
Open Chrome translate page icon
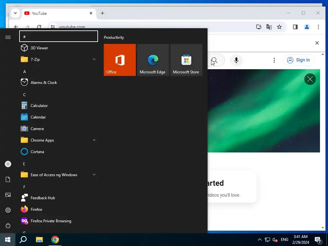pos(269,27)
